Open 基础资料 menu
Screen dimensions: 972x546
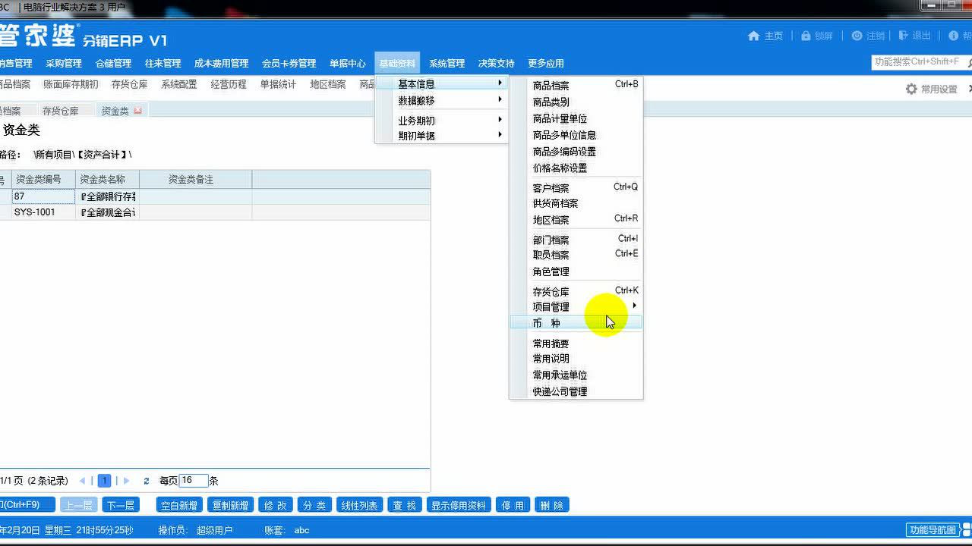397,64
